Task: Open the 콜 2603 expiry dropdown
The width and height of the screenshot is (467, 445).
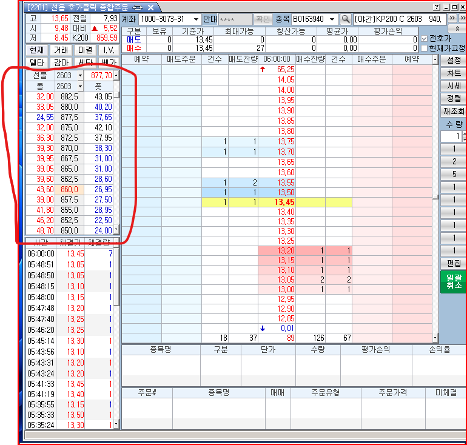Action: coord(79,87)
